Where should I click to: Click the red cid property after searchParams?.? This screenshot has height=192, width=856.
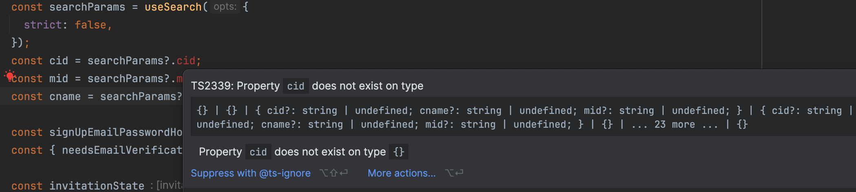pos(185,61)
